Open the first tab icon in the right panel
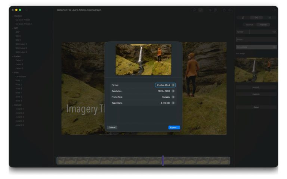This screenshot has height=179, width=287. (x=243, y=18)
